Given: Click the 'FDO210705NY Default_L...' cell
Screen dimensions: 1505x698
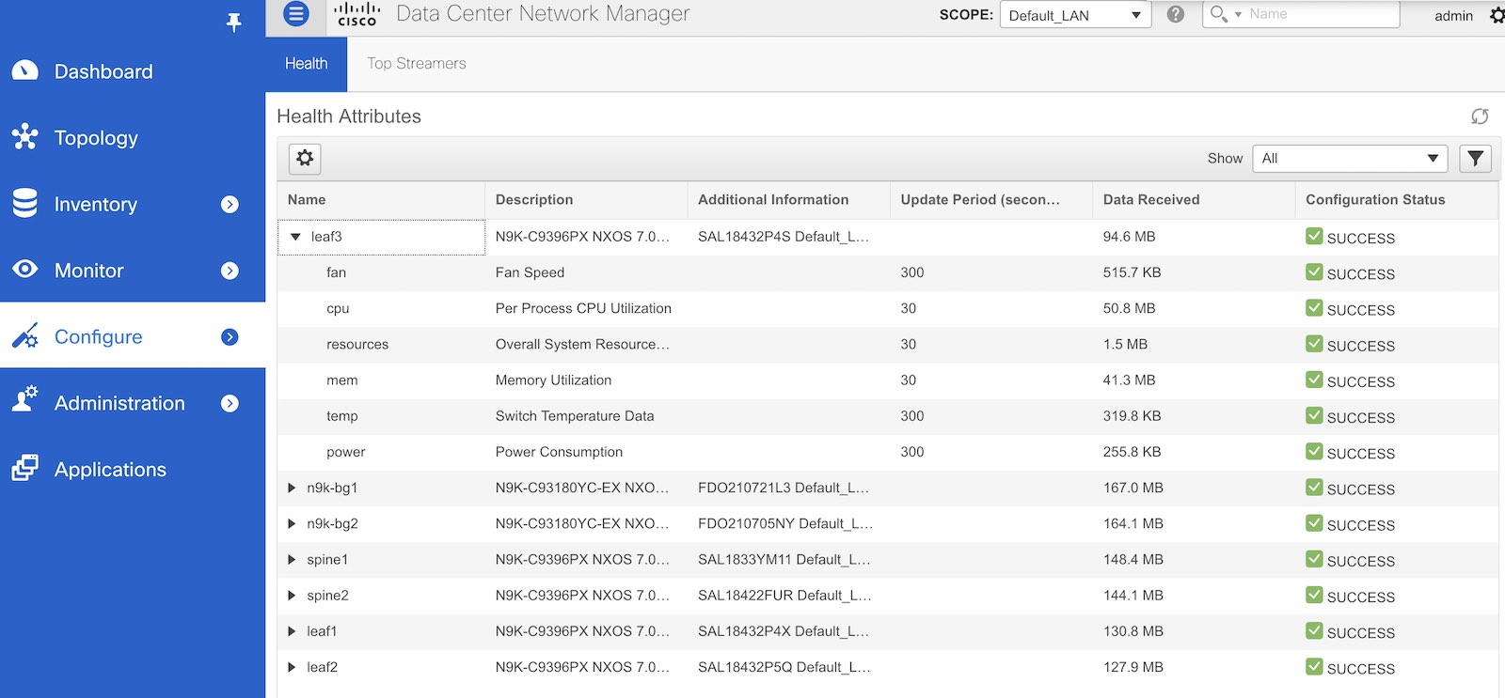Looking at the screenshot, I should pos(785,523).
